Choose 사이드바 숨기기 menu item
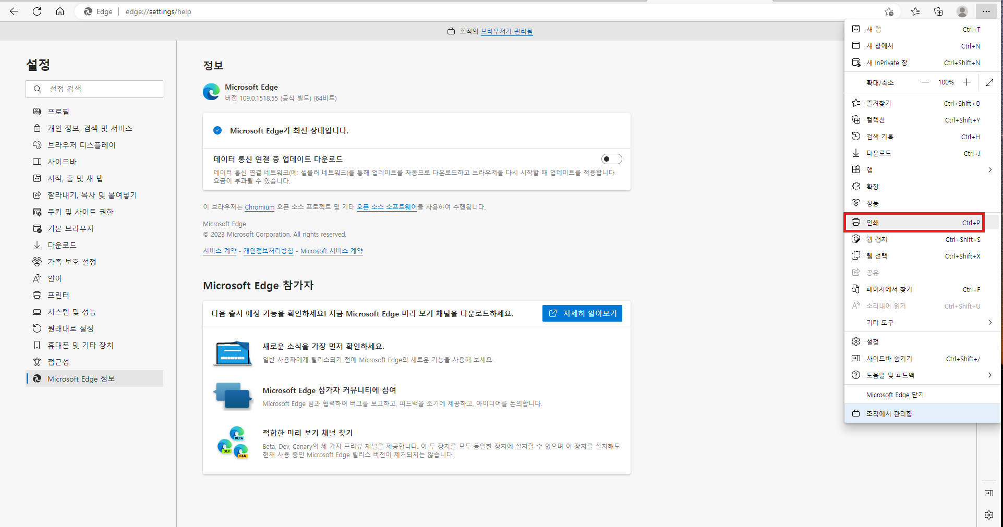This screenshot has width=1003, height=527. pos(922,359)
